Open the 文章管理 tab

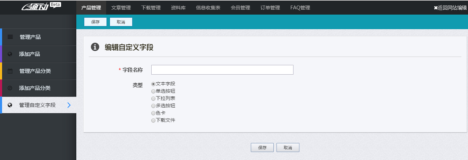pos(121,8)
